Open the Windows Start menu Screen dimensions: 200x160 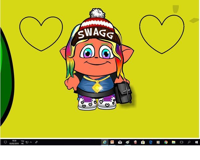[196, 142]
